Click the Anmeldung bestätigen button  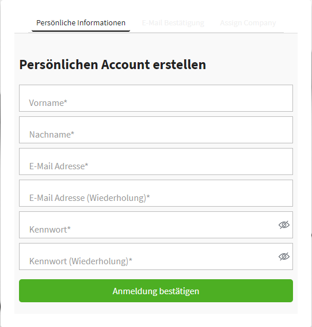click(x=156, y=291)
